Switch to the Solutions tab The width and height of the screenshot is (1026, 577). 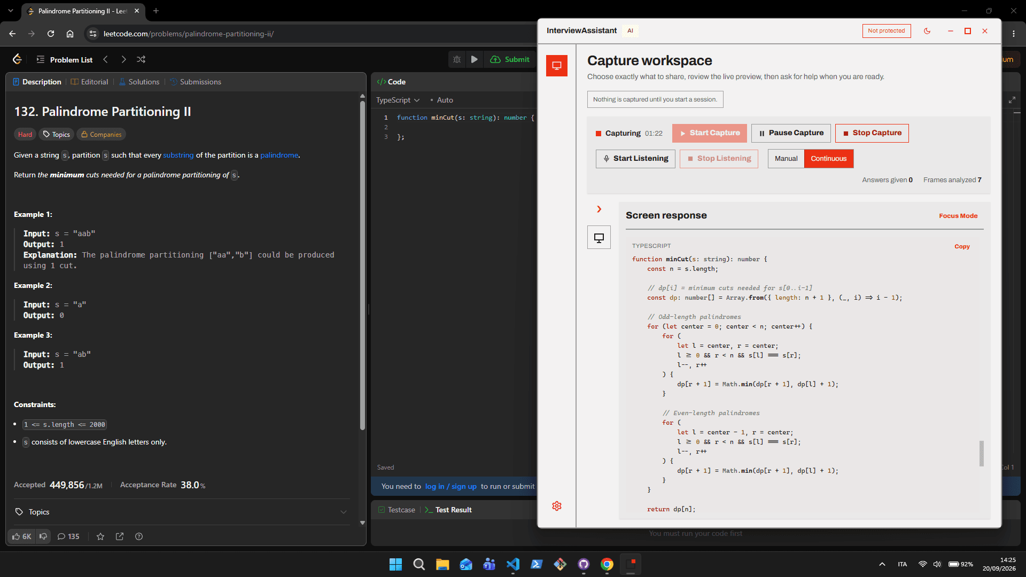pos(139,82)
